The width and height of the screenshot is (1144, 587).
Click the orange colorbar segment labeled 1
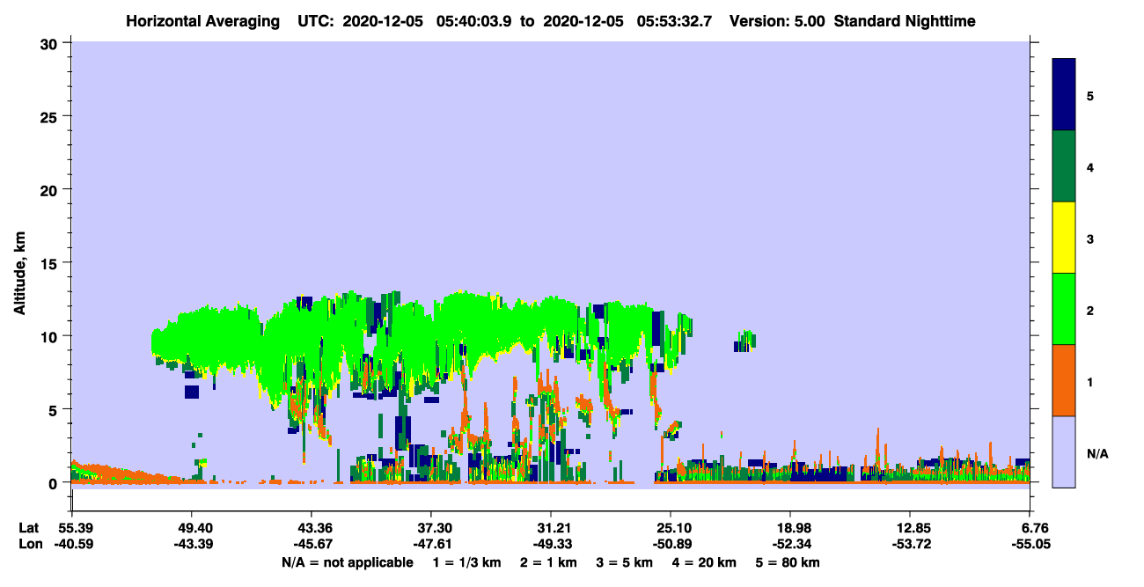tap(1064, 380)
